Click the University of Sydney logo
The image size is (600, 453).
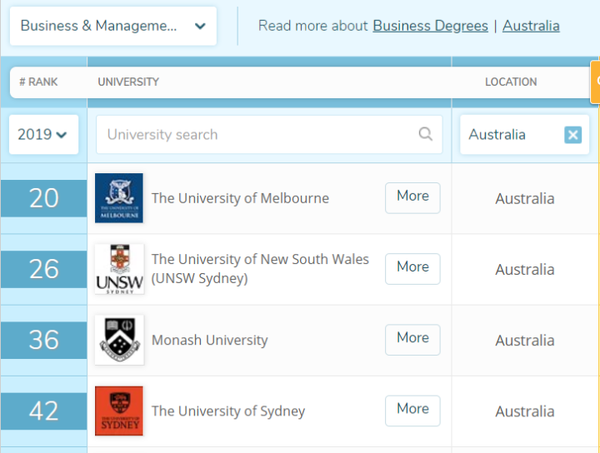click(x=119, y=411)
